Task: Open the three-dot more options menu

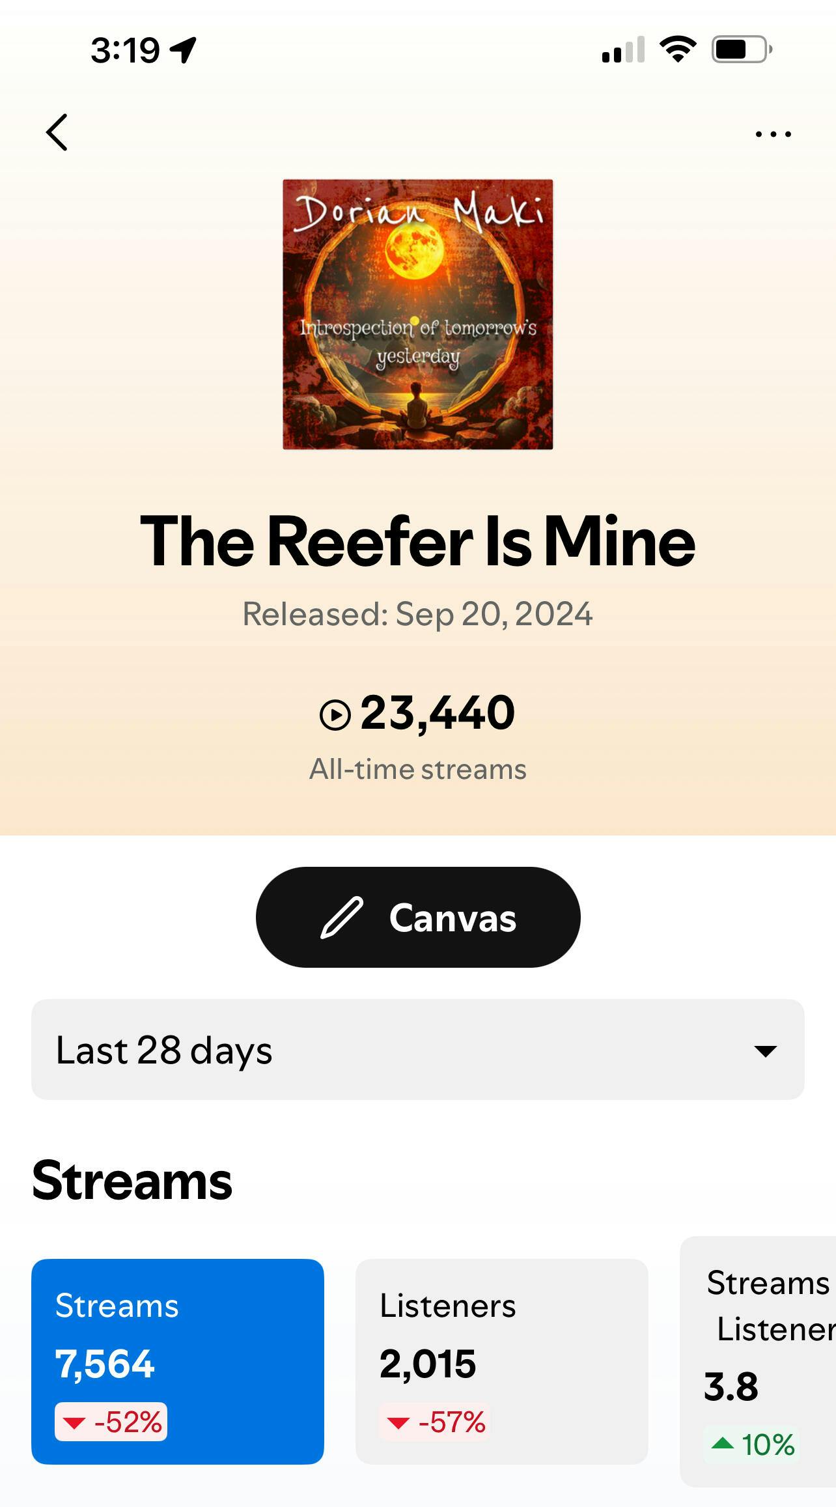Action: coord(773,134)
